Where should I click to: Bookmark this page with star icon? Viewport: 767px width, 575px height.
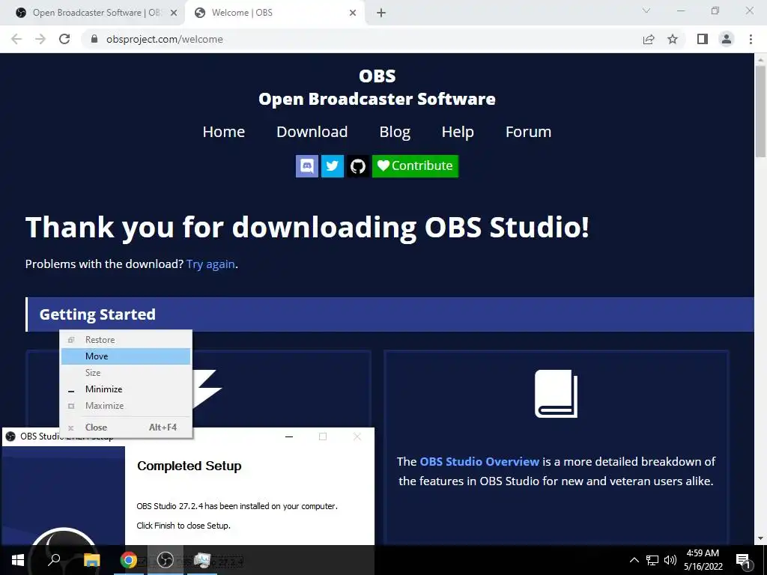point(673,39)
